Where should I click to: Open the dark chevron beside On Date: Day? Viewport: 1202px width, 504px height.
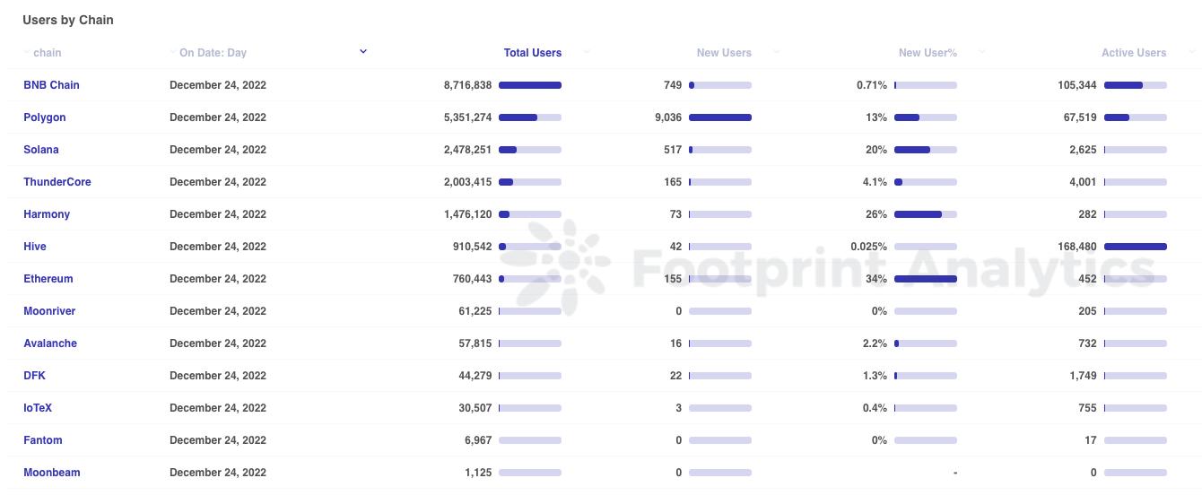tap(363, 52)
